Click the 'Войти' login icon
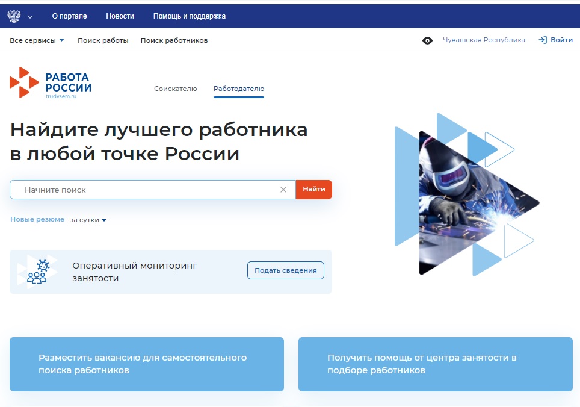Image resolution: width=580 pixels, height=407 pixels. (x=543, y=40)
